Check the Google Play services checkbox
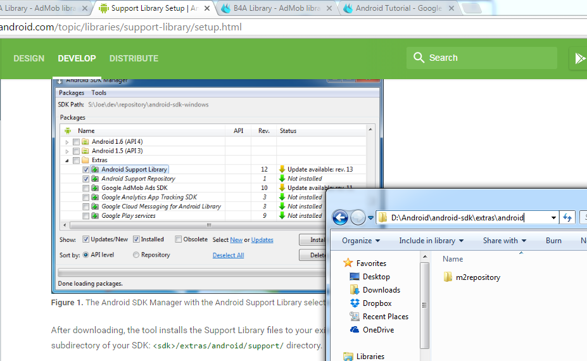The width and height of the screenshot is (587, 361). point(85,216)
